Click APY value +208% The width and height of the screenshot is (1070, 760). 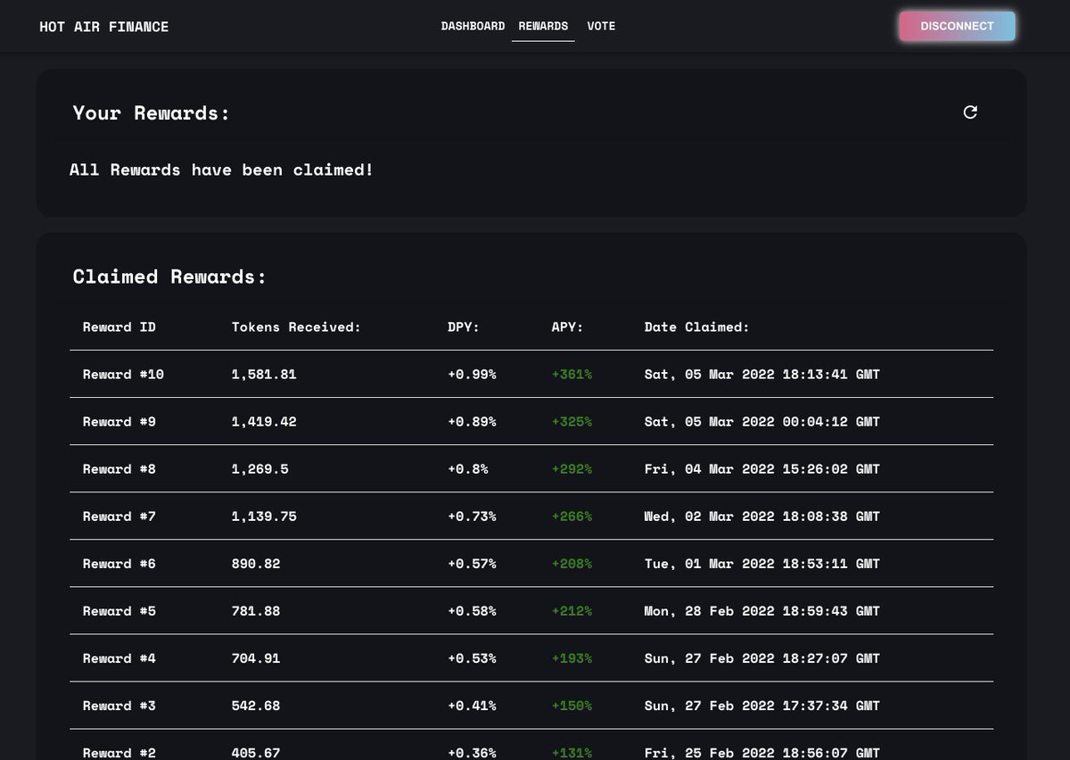click(x=572, y=564)
